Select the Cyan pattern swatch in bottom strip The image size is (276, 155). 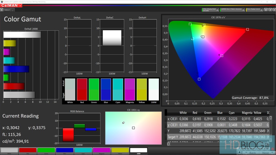pos(83,151)
